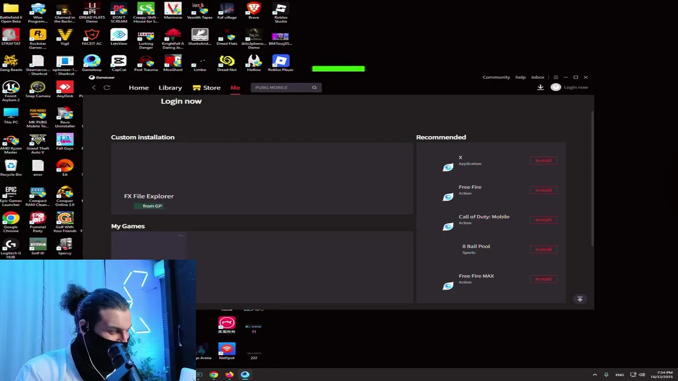This screenshot has width=678, height=381.
Task: Switch to the Home tab
Action: (x=139, y=88)
